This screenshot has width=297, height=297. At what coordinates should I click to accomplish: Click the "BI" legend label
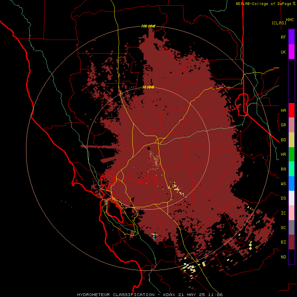[x=283, y=242]
